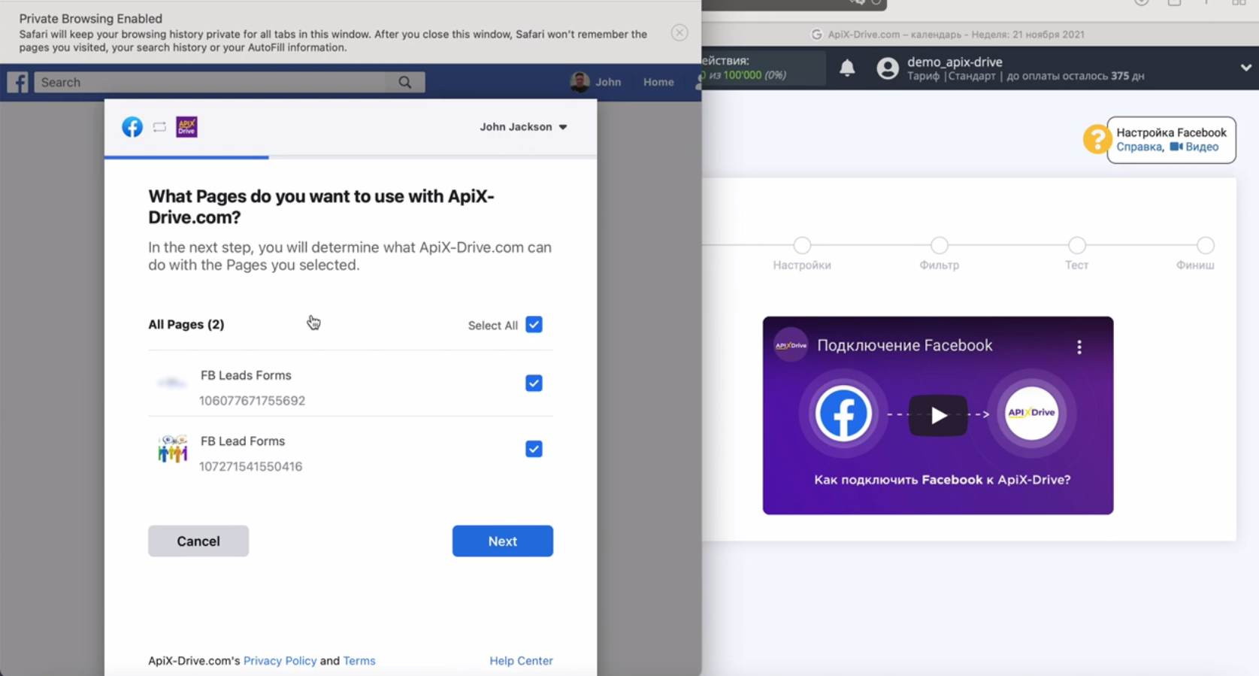Open the Справка help link
This screenshot has width=1259, height=676.
[x=1139, y=147]
